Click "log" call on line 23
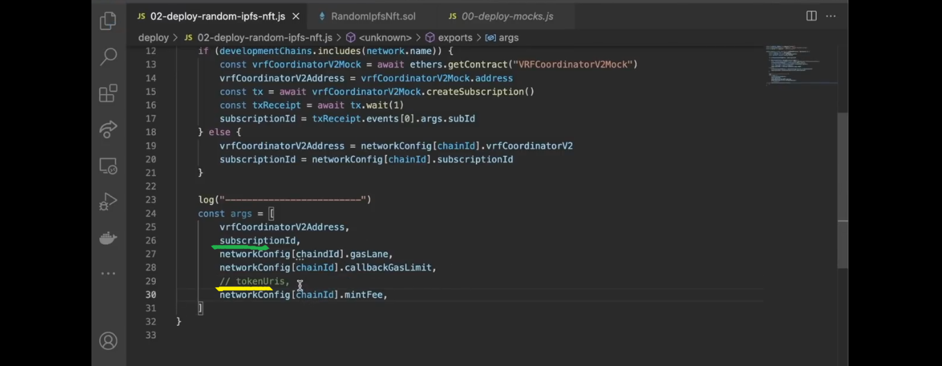The image size is (942, 366). 206,200
